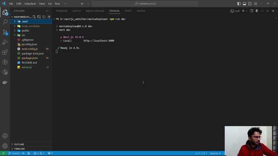Screen dimensions: 278x156
Task: Switch to the GitLens tab
Action: pyautogui.click(x=141, y=11)
